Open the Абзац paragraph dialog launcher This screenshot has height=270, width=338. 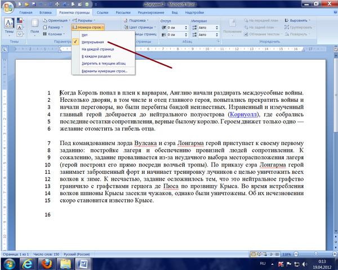(218, 41)
